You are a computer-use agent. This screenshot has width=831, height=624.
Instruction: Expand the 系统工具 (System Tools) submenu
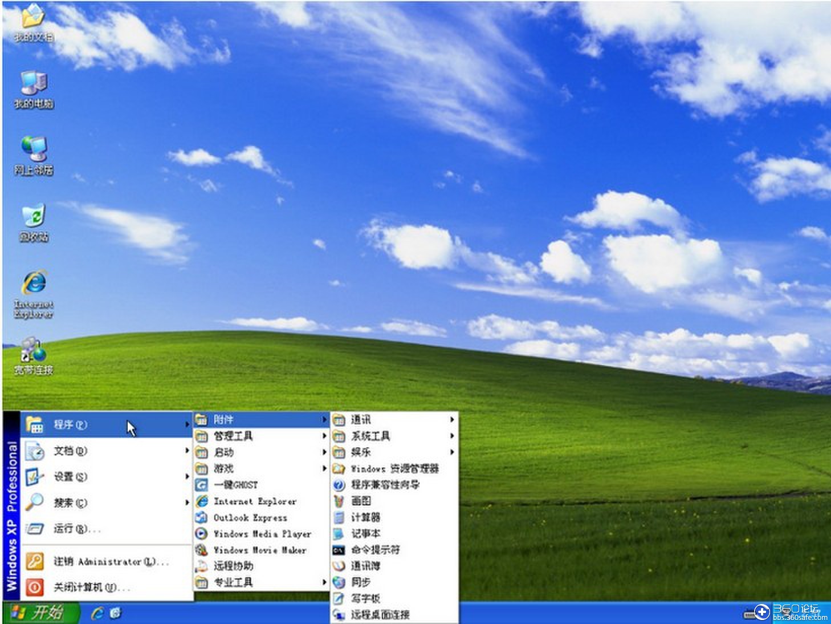pos(370,436)
